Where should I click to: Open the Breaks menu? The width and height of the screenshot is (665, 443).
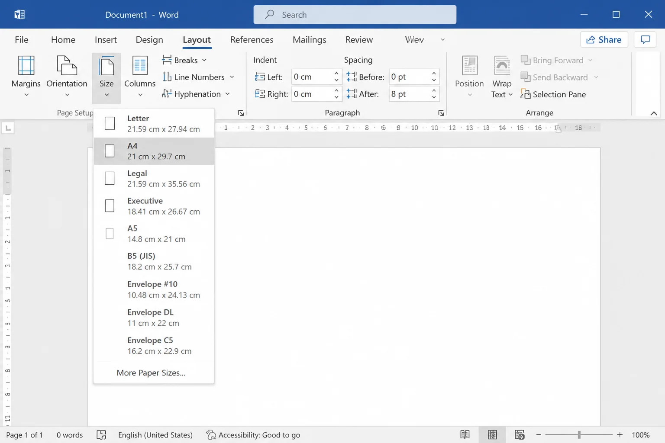pos(184,60)
